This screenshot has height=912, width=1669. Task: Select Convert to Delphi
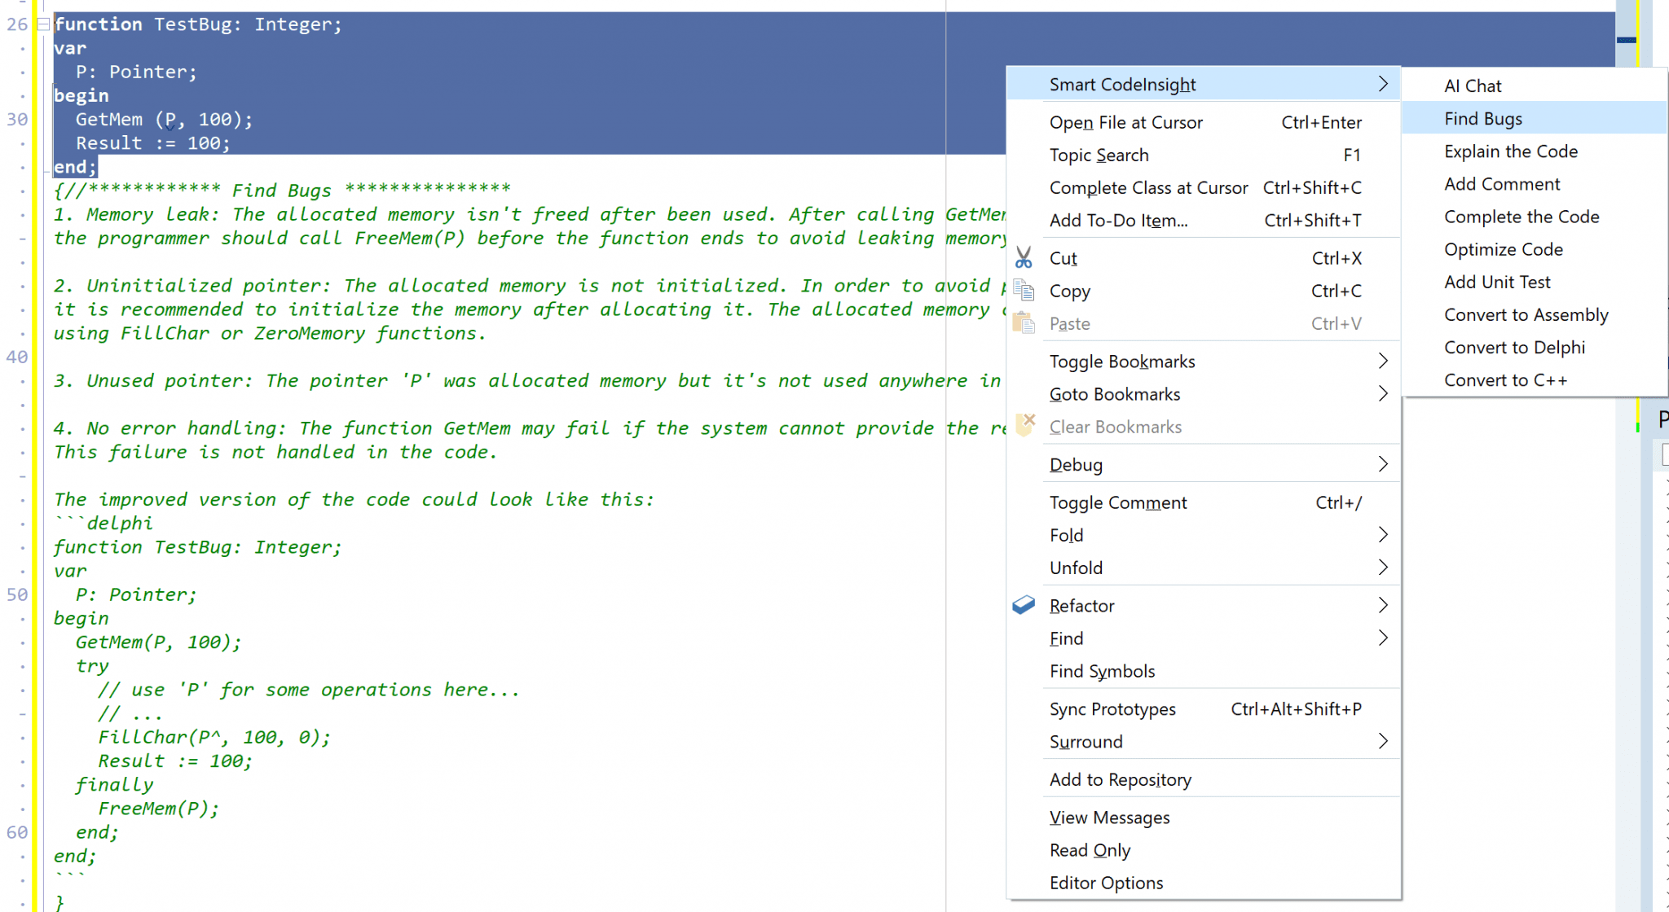(1534, 346)
